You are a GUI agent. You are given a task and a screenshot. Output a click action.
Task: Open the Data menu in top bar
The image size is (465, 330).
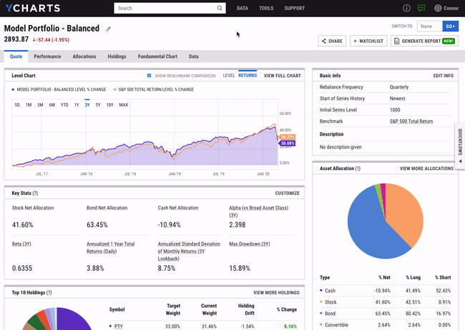tap(243, 9)
